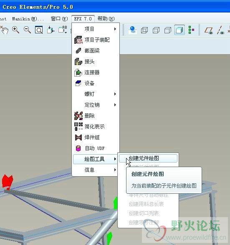The height and width of the screenshot is (245, 230).
Task: Select 自动 UDF menu entry
Action: [x=95, y=148]
